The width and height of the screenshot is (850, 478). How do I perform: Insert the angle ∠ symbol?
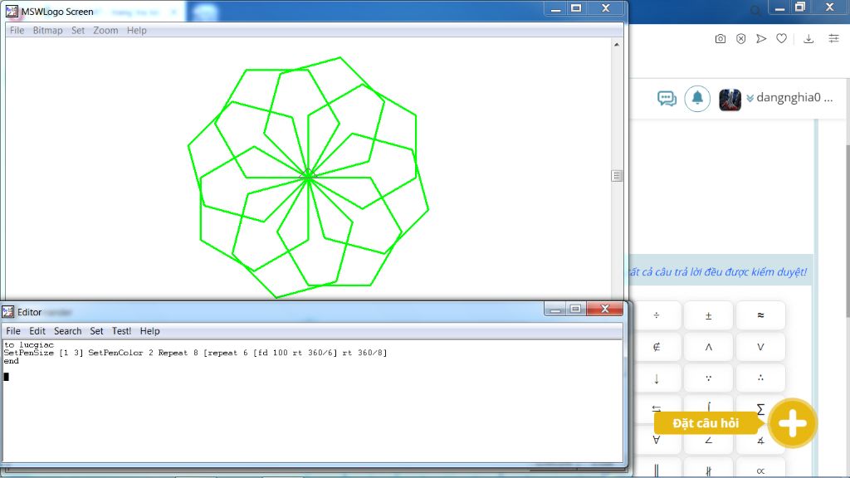tap(709, 440)
